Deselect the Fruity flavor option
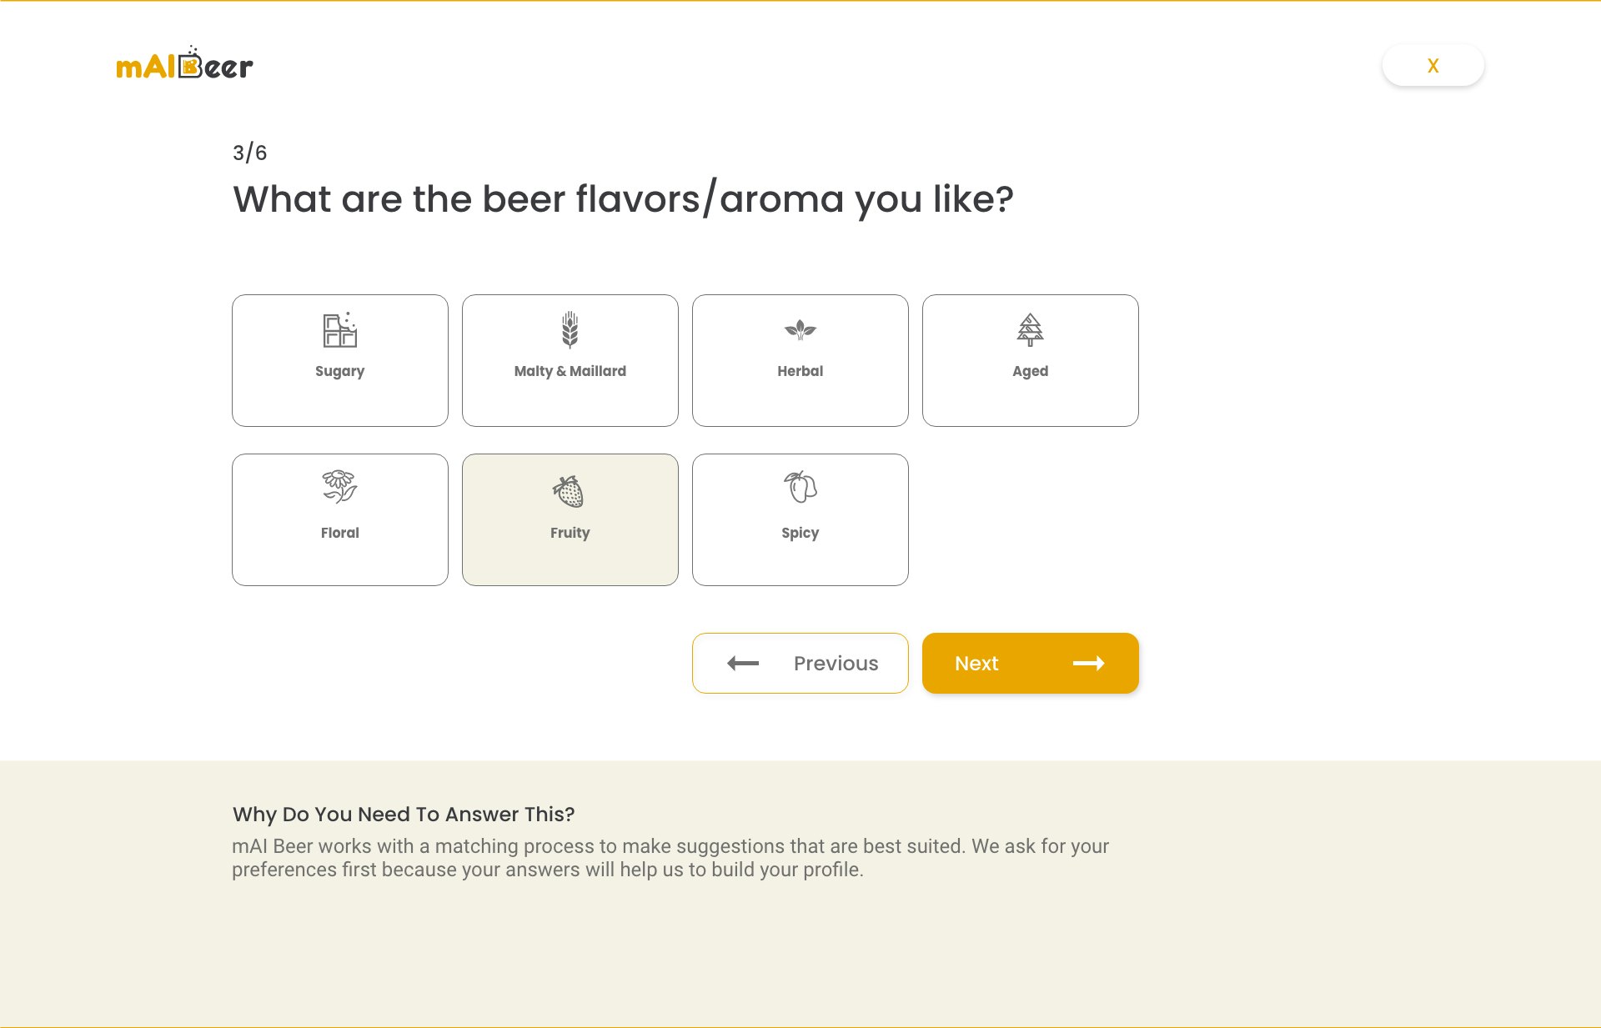The height and width of the screenshot is (1028, 1601). point(570,519)
